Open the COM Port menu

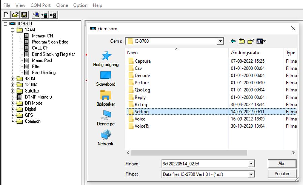point(41,5)
